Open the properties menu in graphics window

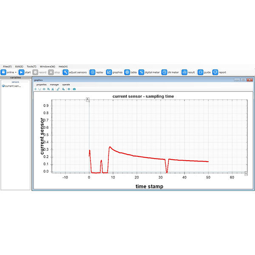[x=42, y=85]
